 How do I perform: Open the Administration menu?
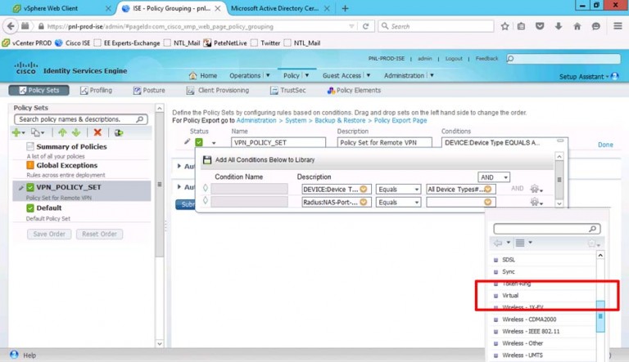coord(404,76)
